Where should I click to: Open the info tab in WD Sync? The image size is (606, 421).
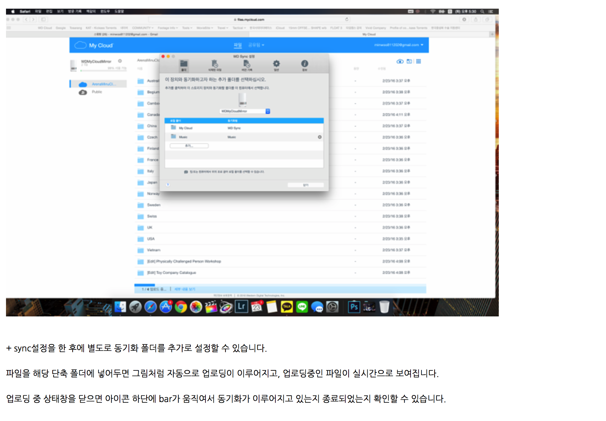coord(305,65)
